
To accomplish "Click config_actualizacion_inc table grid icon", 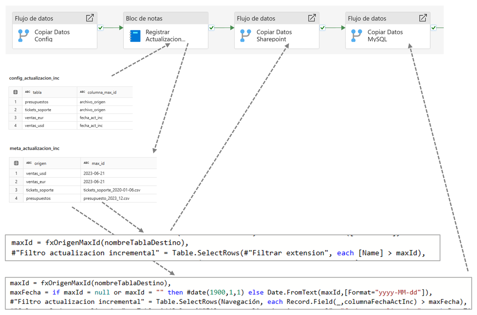I will click(x=16, y=92).
